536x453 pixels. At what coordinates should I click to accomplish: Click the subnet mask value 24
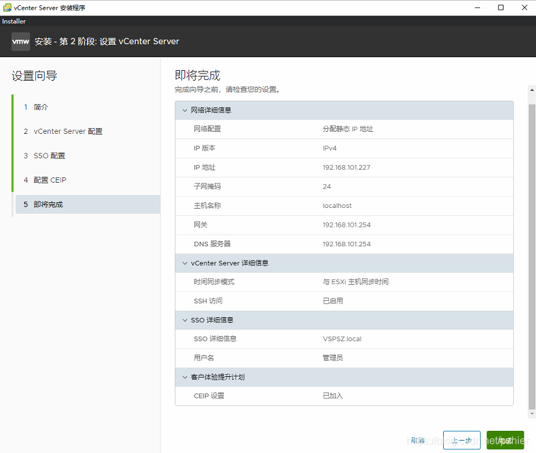[327, 187]
